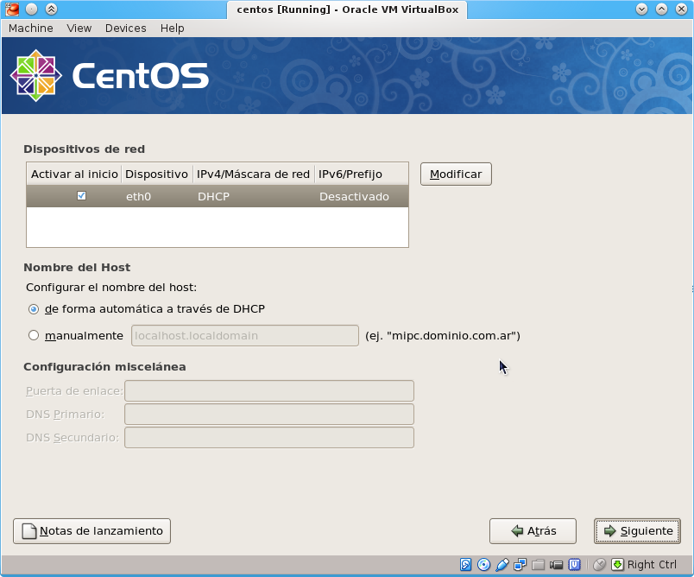
Task: Click the DNS Primario field
Action: pyautogui.click(x=269, y=415)
